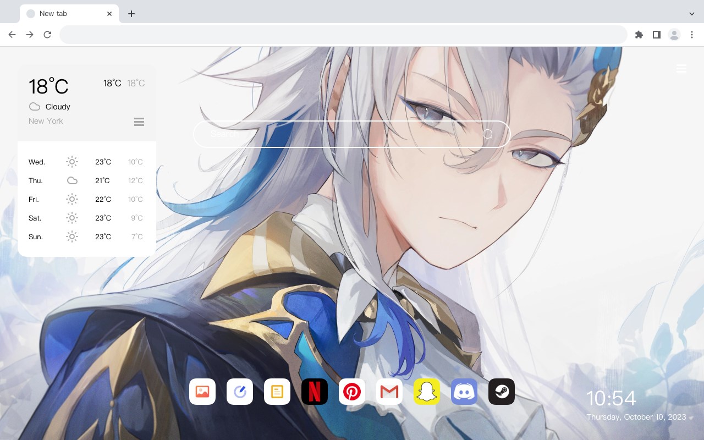Click Saturday's low of 9°C
The height and width of the screenshot is (440, 704).
point(137,218)
